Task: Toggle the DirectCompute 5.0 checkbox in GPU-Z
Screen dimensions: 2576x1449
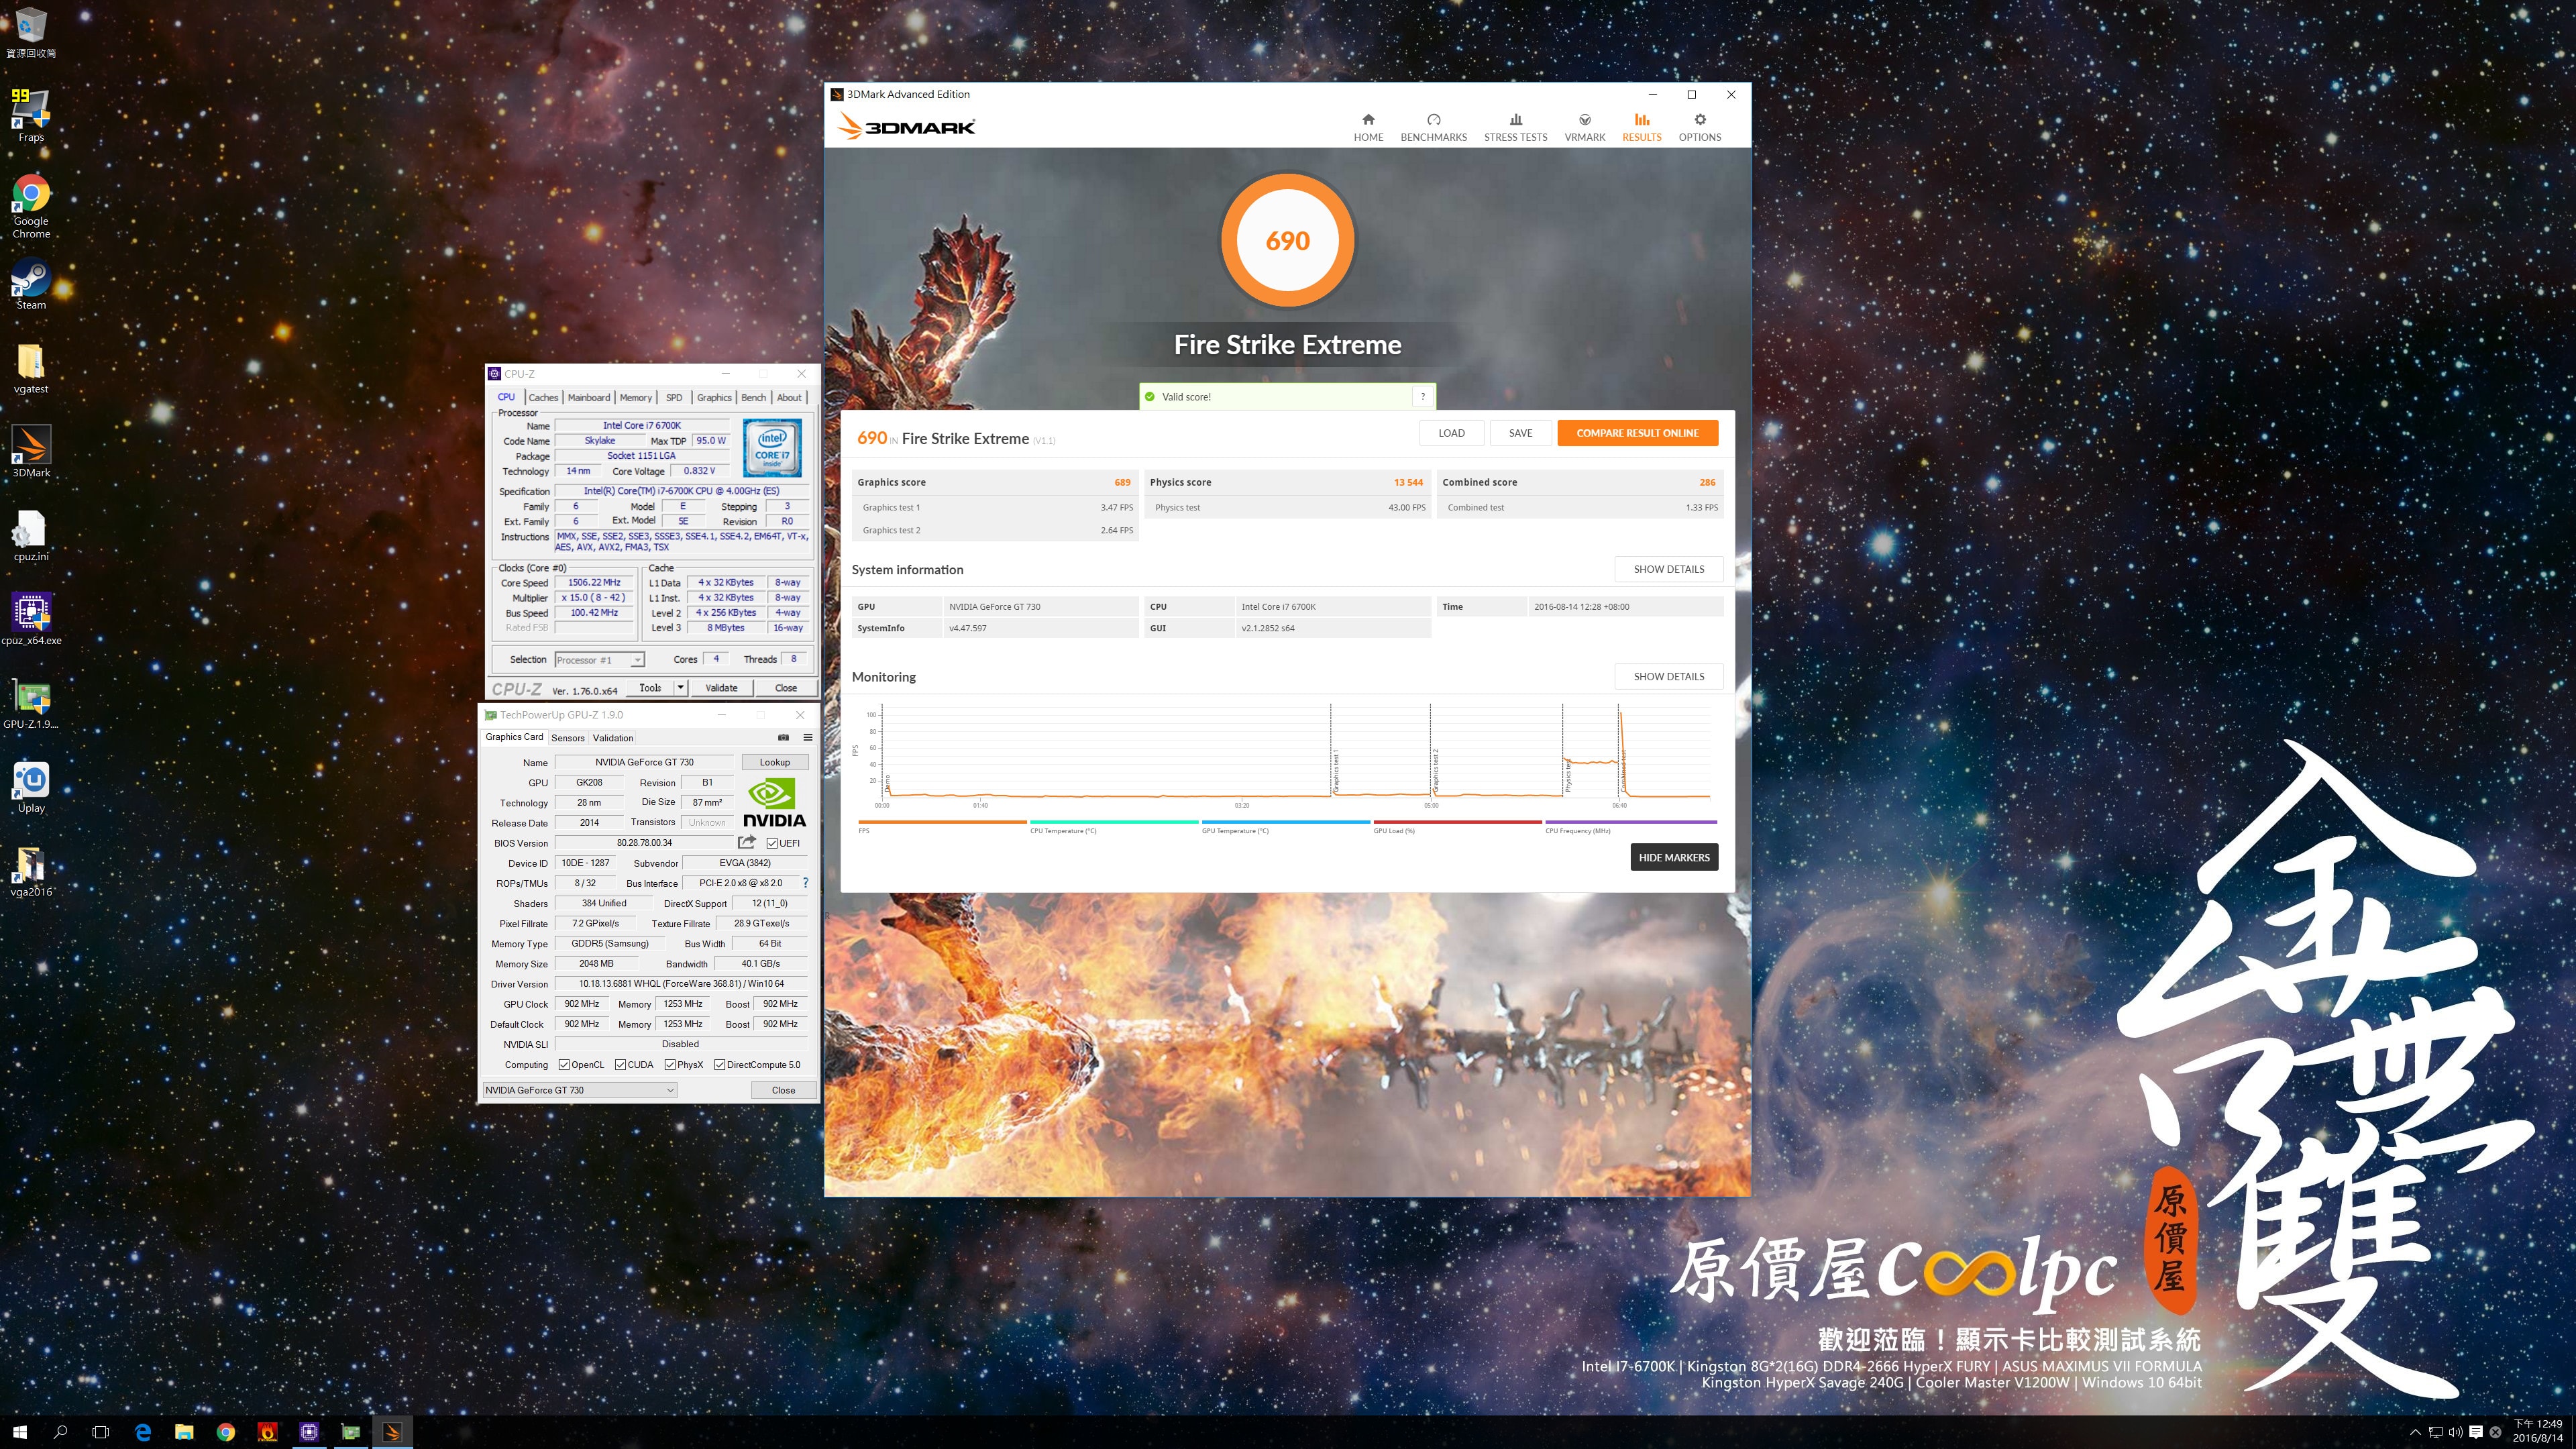Action: coord(719,1065)
